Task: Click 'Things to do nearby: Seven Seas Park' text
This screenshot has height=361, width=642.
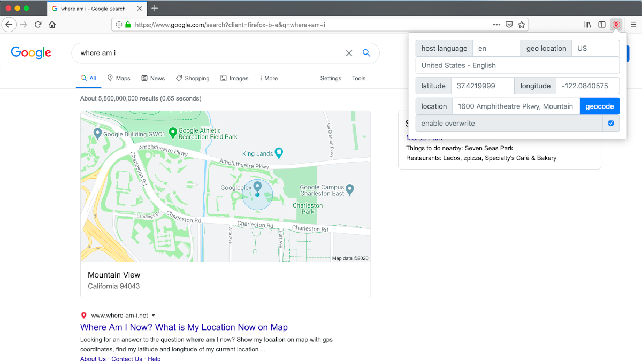Action: (460, 148)
